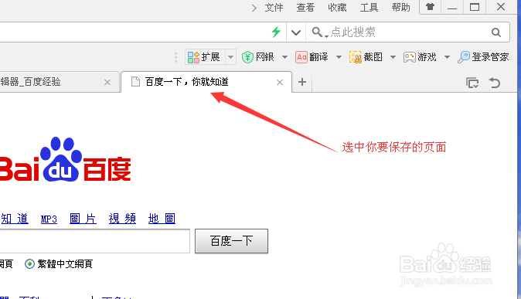This screenshot has height=299, width=521.
Task: Expand the 翻译 dropdown arrow
Action: (x=339, y=57)
